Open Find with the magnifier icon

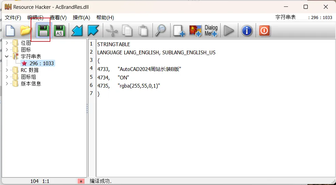[161, 31]
